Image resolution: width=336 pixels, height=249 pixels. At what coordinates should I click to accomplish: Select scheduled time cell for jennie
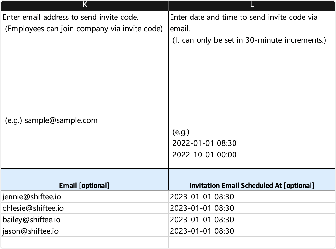click(x=252, y=197)
